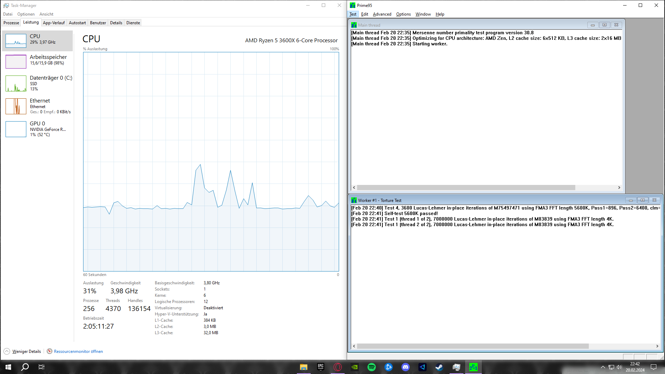The height and width of the screenshot is (374, 665).
Task: Click the Epic Games taskbar icon
Action: click(x=320, y=367)
